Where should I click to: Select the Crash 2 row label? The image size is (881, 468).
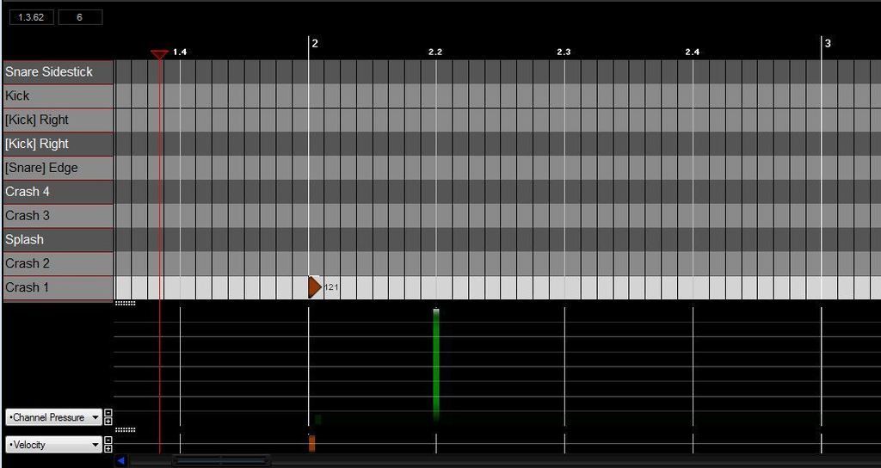(x=59, y=263)
